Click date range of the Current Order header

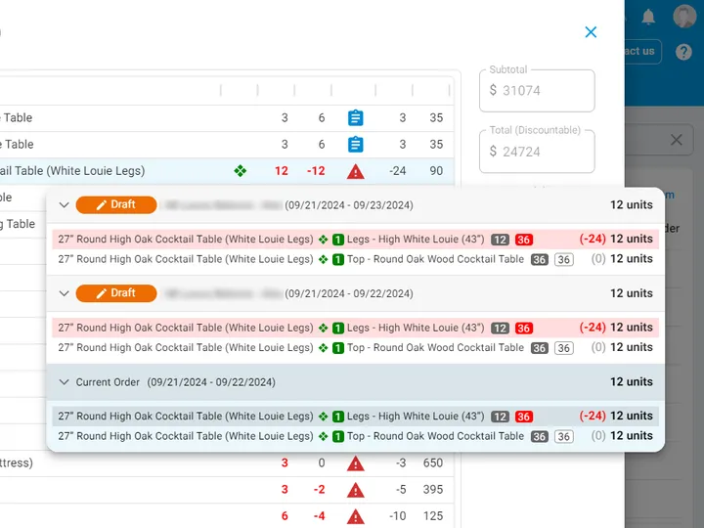211,382
